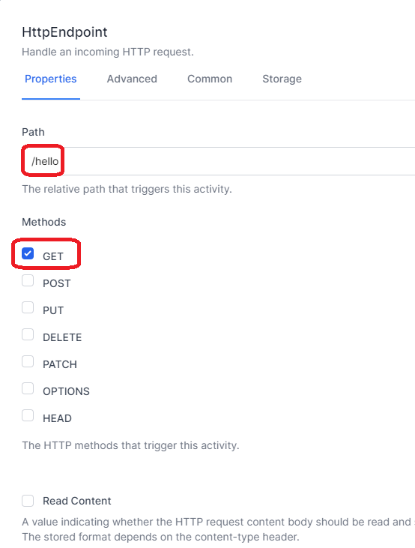Tick the DELETE method checkbox
The width and height of the screenshot is (415, 548).
[28, 334]
